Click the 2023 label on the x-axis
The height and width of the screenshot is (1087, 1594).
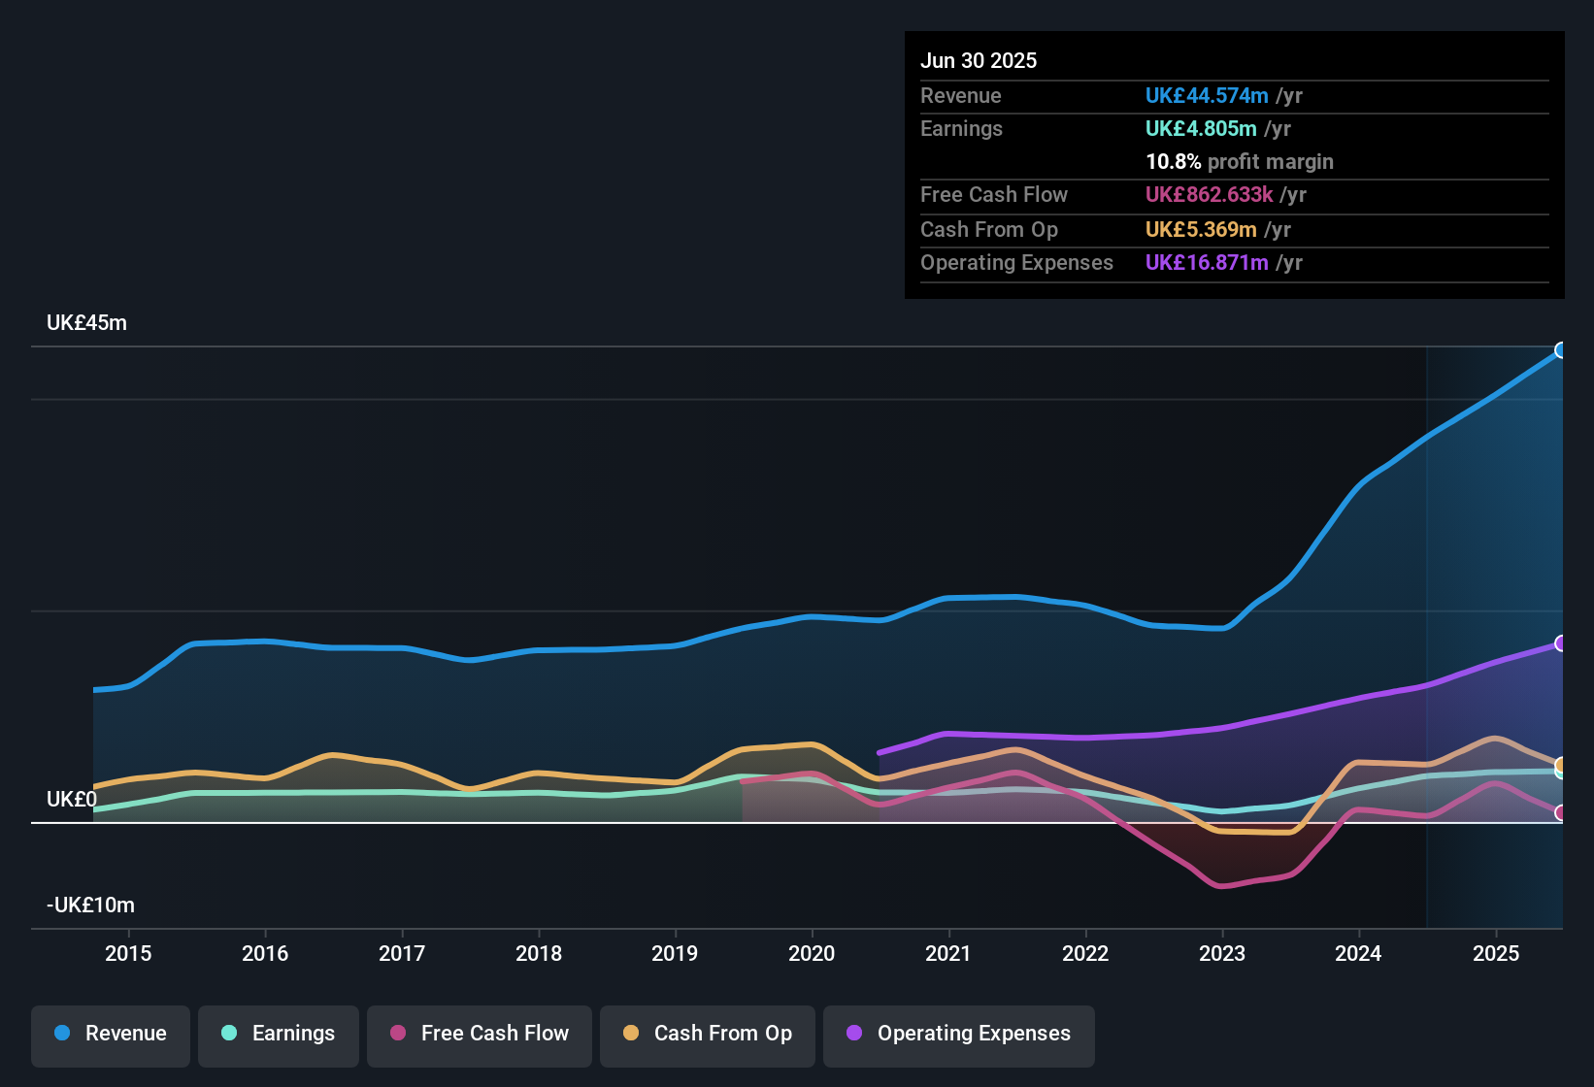click(1224, 953)
